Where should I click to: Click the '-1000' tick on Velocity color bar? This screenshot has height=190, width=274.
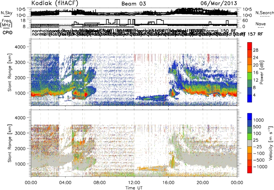[x=260, y=167]
